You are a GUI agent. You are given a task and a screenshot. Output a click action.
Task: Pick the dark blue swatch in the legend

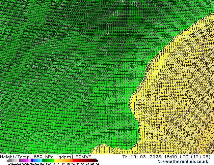[32, 161]
